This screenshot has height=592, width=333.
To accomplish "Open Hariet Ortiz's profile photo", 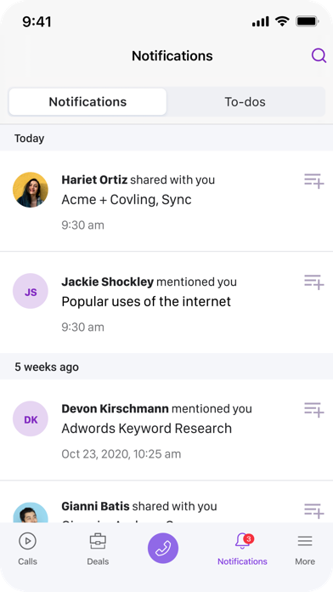I will (x=31, y=190).
